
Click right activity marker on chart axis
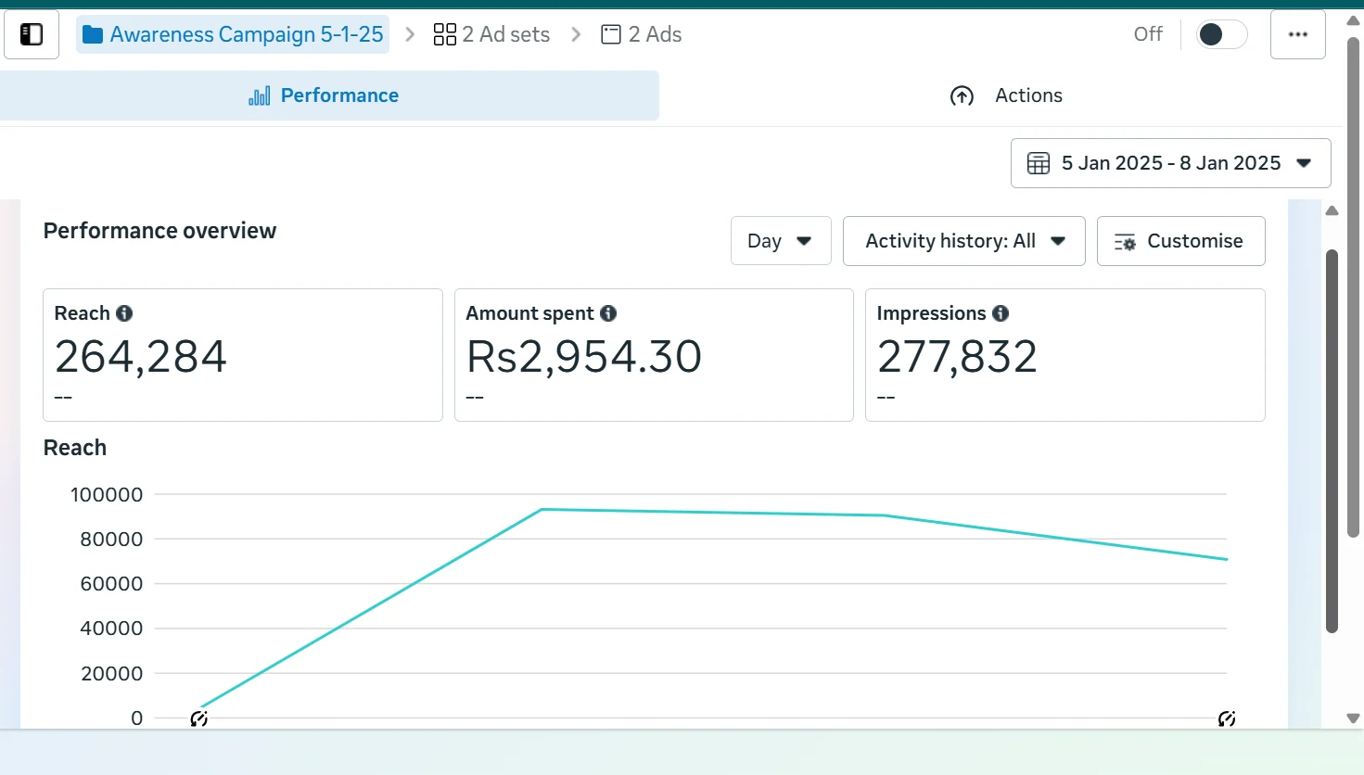(x=1226, y=718)
